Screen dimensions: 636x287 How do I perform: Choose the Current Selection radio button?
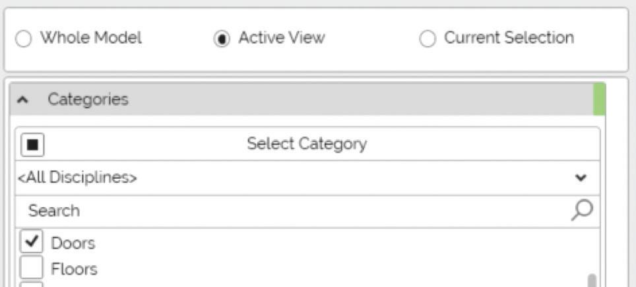click(428, 39)
